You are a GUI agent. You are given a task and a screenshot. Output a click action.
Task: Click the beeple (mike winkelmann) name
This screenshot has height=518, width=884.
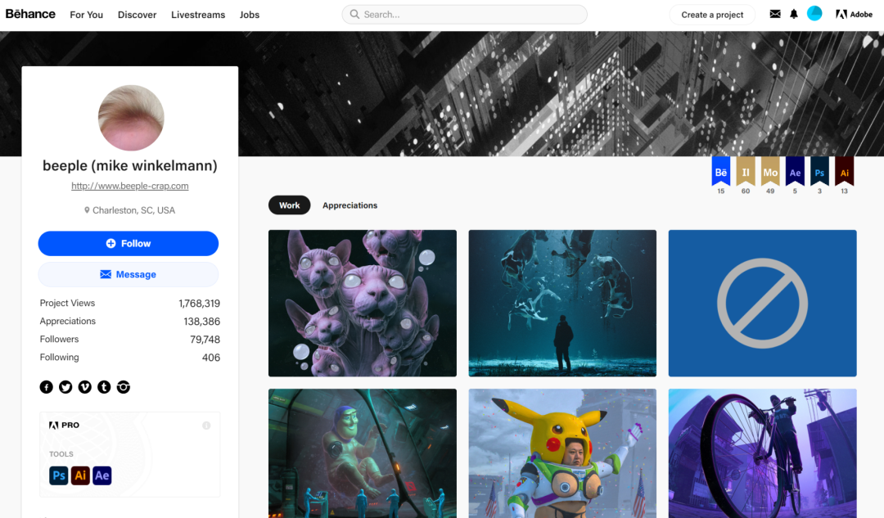[129, 166]
